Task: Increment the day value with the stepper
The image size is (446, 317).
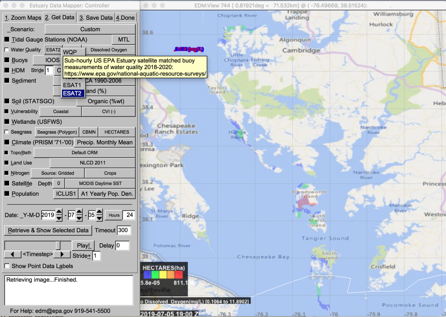Action: pos(99,212)
